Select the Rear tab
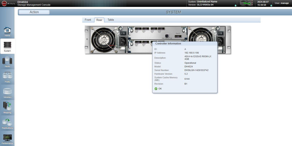The width and height of the screenshot is (292, 146). pos(99,20)
